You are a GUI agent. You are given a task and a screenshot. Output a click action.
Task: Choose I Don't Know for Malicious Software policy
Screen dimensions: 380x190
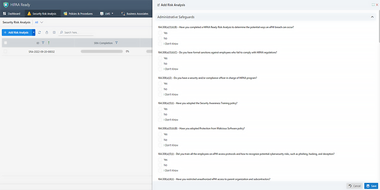click(x=160, y=145)
